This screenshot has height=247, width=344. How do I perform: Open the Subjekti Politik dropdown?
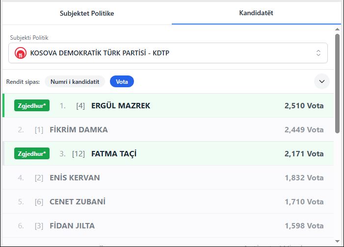168,53
